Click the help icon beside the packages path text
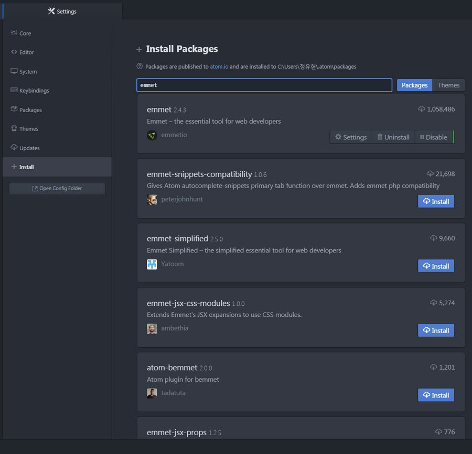This screenshot has height=454, width=472. coord(140,66)
